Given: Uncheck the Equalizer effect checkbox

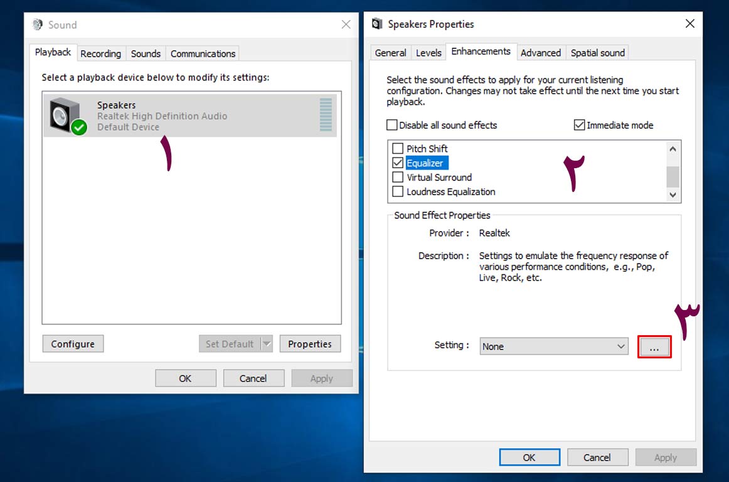Looking at the screenshot, I should point(398,163).
